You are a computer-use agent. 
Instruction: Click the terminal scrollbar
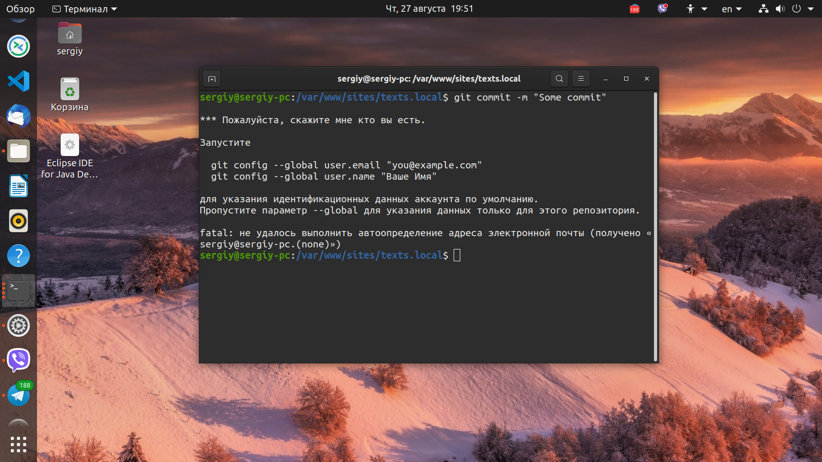pos(656,226)
